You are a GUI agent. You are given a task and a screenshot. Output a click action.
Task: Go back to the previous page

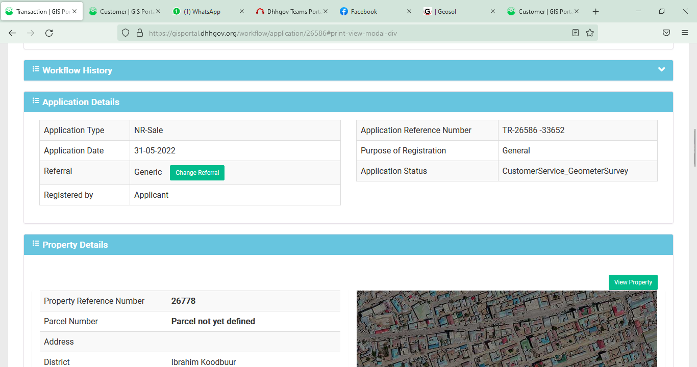pyautogui.click(x=12, y=33)
